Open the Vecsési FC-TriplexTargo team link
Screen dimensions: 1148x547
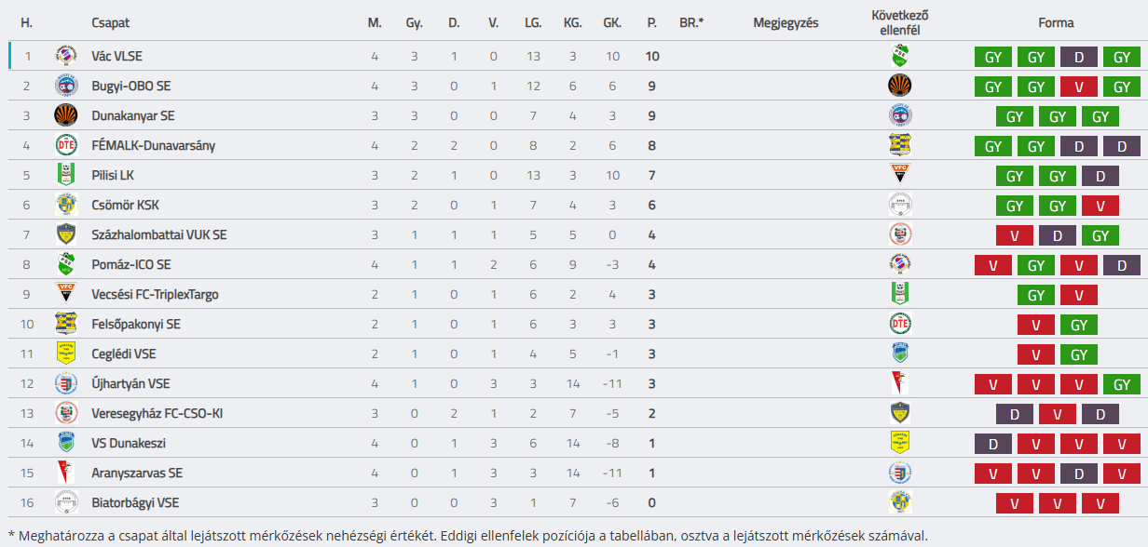pos(156,295)
